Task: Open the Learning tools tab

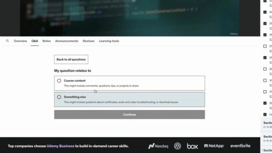Action: pyautogui.click(x=109, y=41)
